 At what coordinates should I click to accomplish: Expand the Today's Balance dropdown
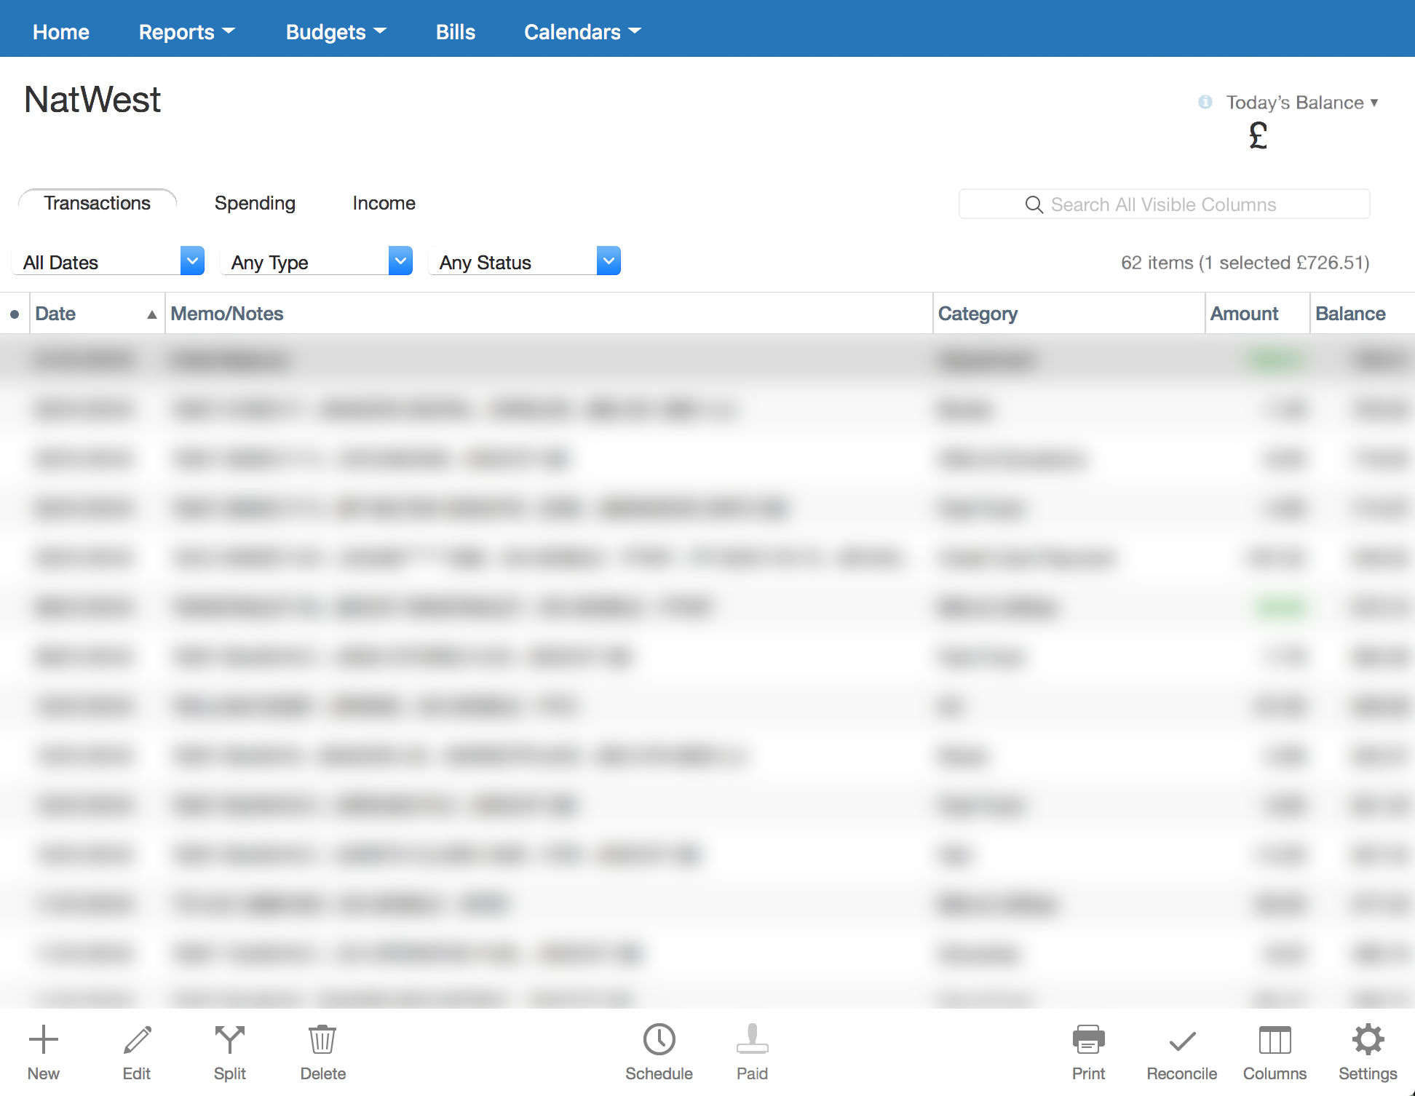[1302, 103]
